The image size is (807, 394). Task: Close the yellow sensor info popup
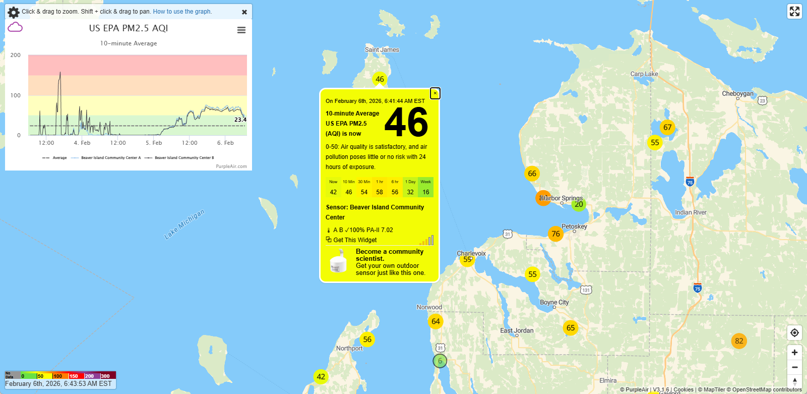click(435, 93)
